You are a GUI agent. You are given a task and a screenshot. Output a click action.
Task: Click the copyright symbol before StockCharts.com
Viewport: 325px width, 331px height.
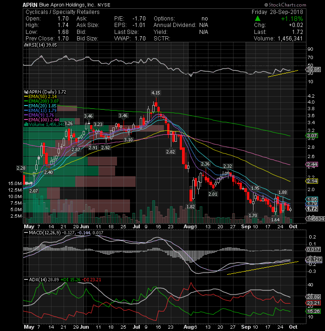click(x=266, y=5)
